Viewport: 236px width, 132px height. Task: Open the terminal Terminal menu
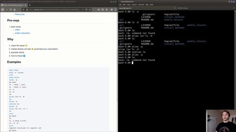(141, 5)
